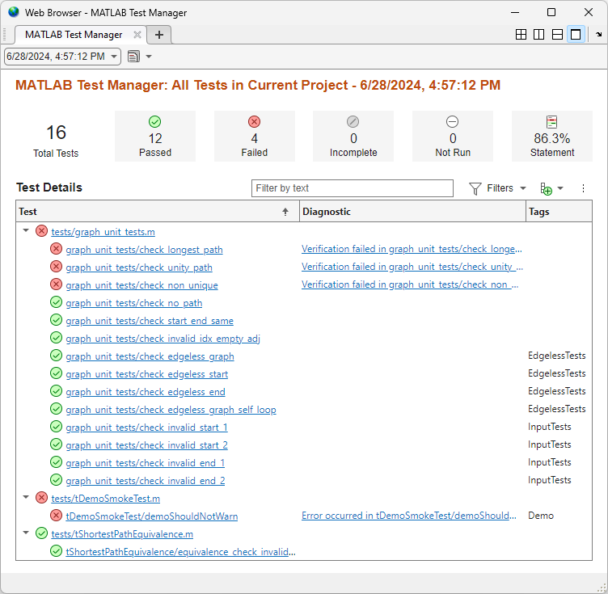
Task: Click the add column configuration icon
Action: 547,188
